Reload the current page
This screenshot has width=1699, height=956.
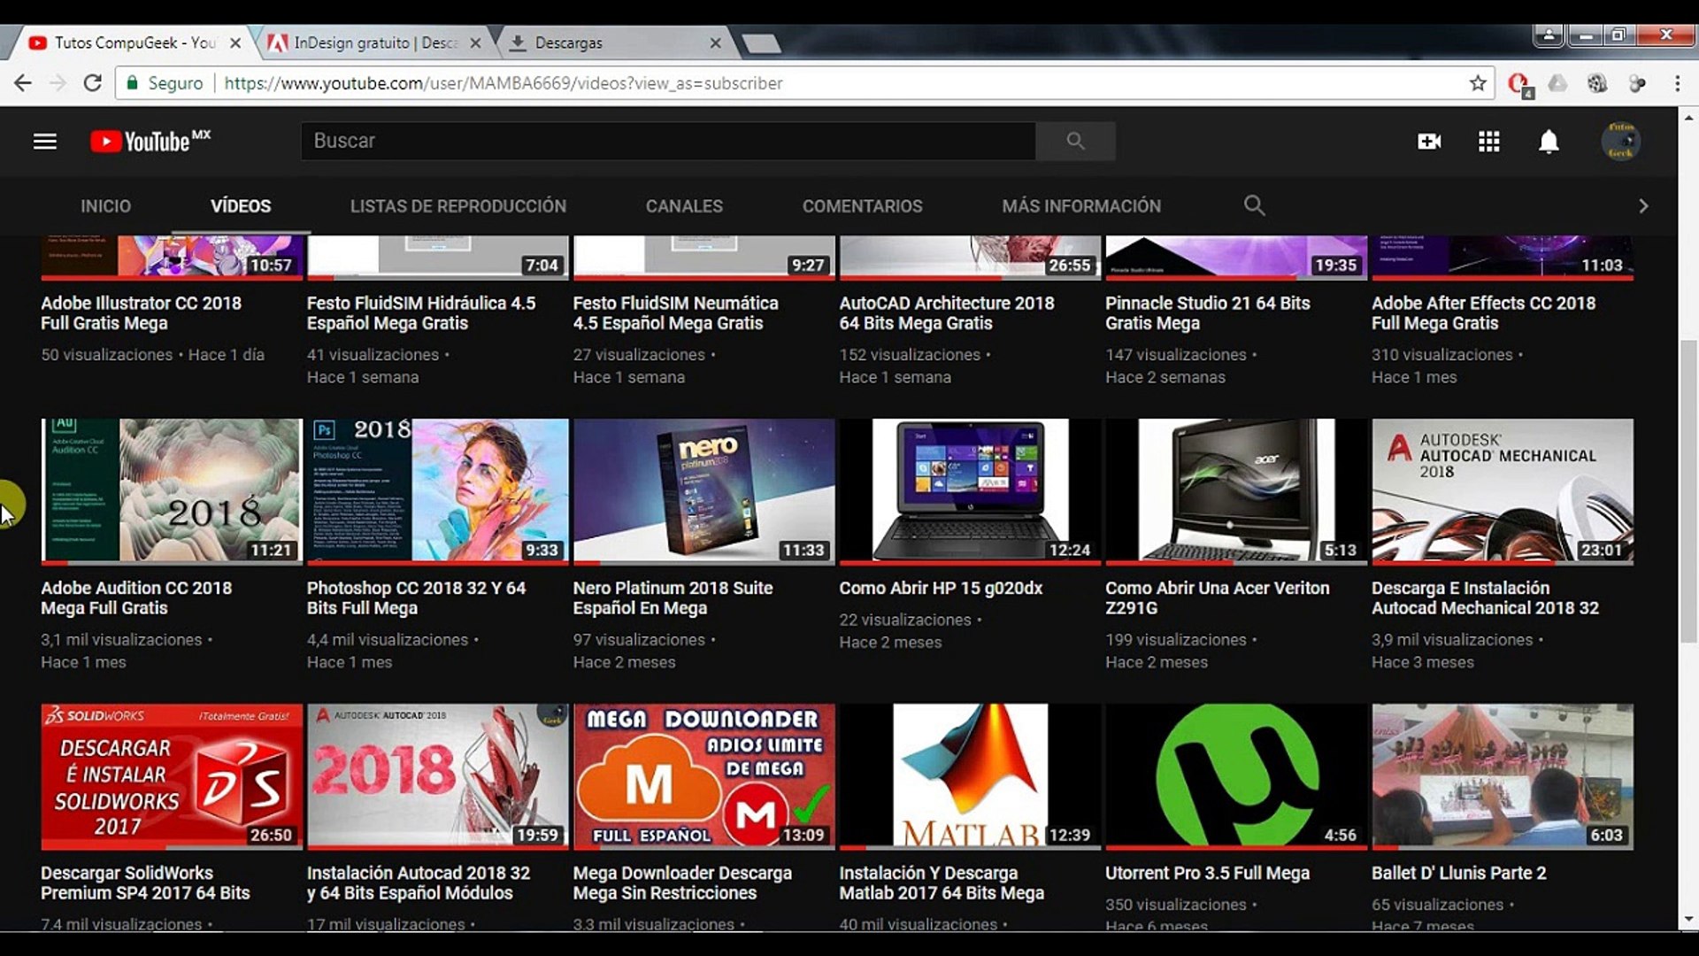click(x=92, y=83)
